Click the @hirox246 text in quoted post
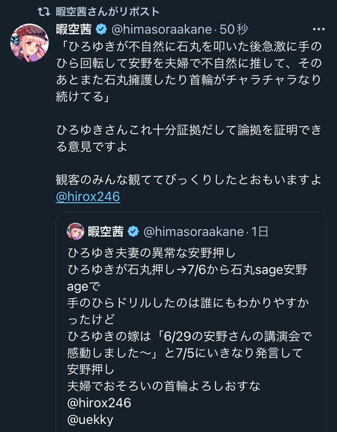Screen dimensions: 337x432 coord(99,403)
